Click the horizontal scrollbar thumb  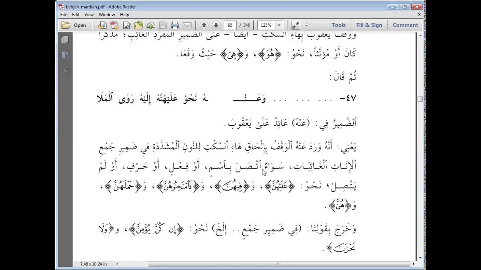pyautogui.click(x=279, y=264)
